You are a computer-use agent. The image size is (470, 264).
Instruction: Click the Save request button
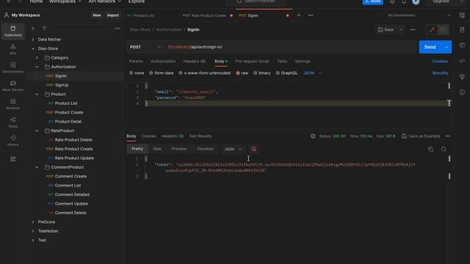tap(386, 29)
